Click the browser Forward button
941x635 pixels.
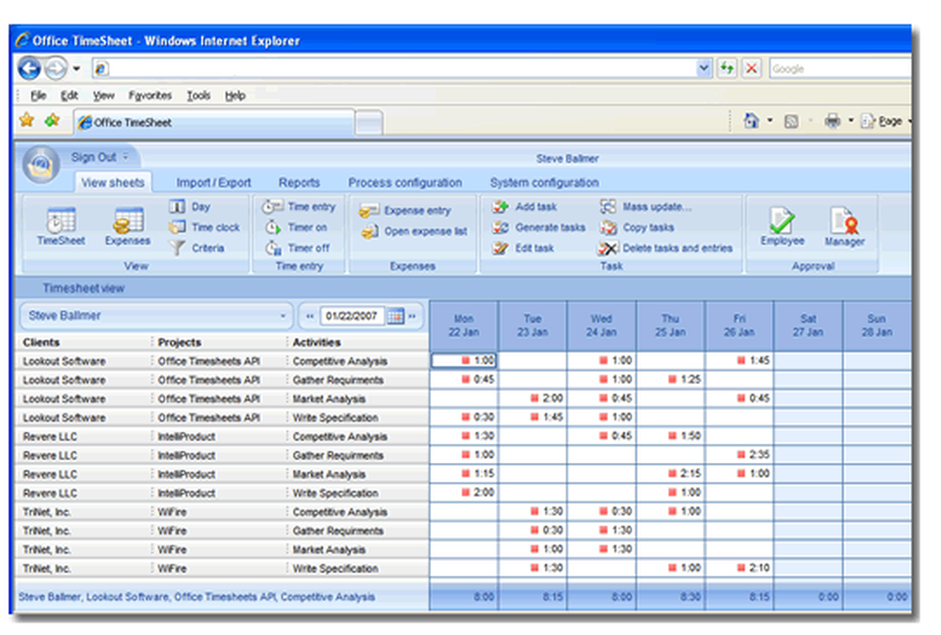[x=56, y=69]
